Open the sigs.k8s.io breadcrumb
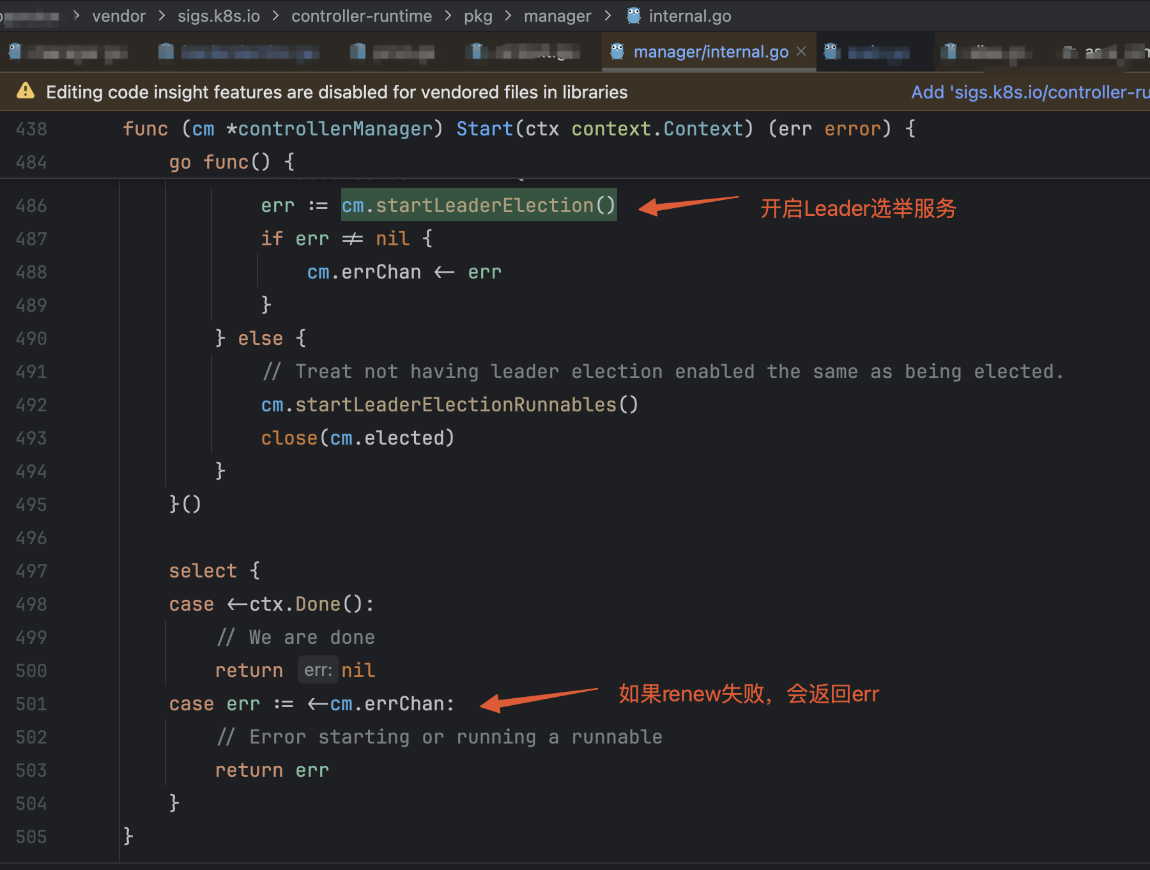Viewport: 1150px width, 870px height. [x=218, y=16]
